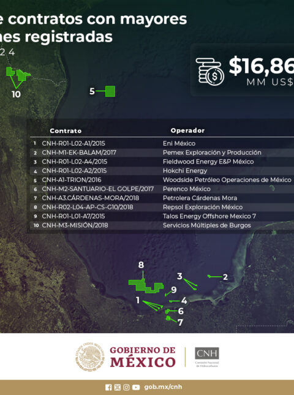Screen dimensions: 294x395
Task: Click map marker number 7
Action: 180,323
